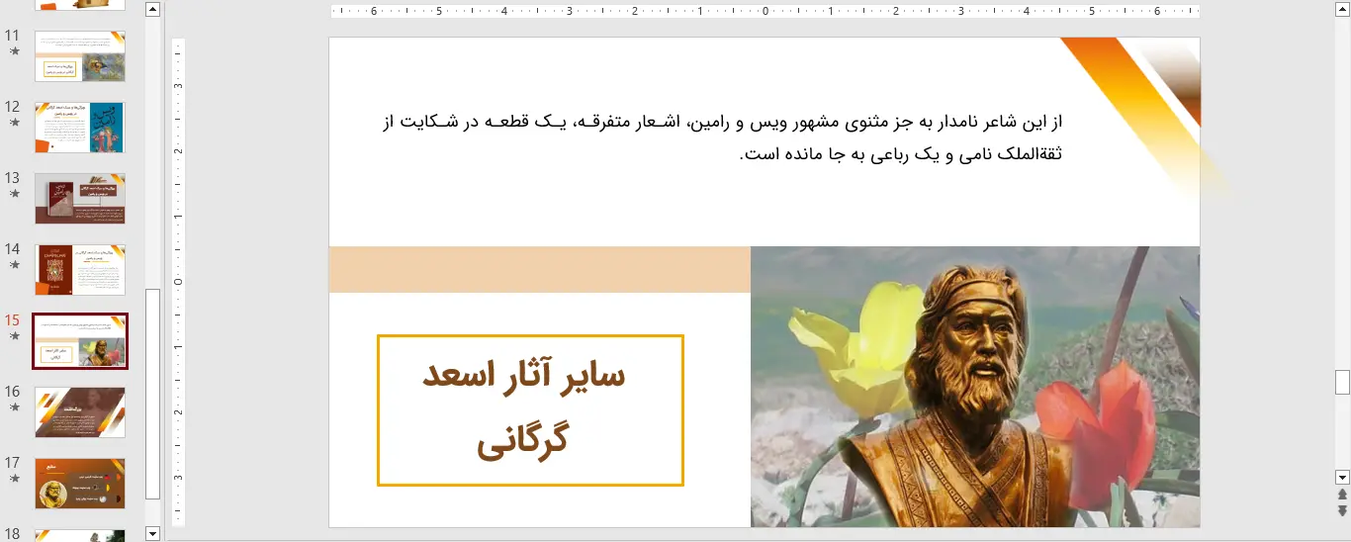Click thumbnail panel scroll-down arrow
This screenshot has width=1351, height=542.
click(x=153, y=533)
